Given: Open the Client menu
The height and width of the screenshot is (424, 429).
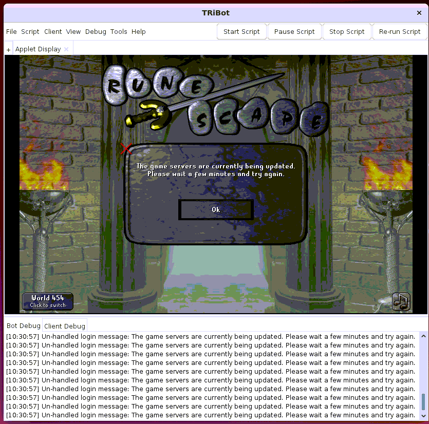Looking at the screenshot, I should (x=53, y=32).
